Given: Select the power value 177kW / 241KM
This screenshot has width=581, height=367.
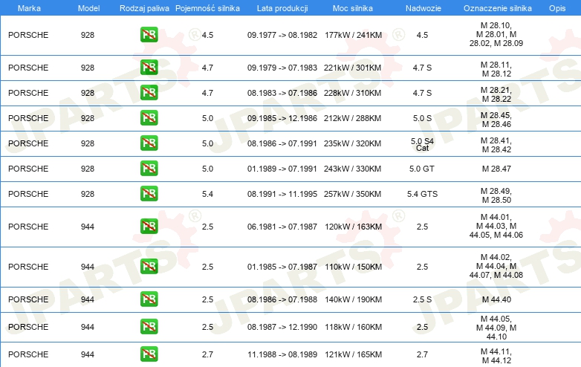Looking at the screenshot, I should click(x=353, y=35).
